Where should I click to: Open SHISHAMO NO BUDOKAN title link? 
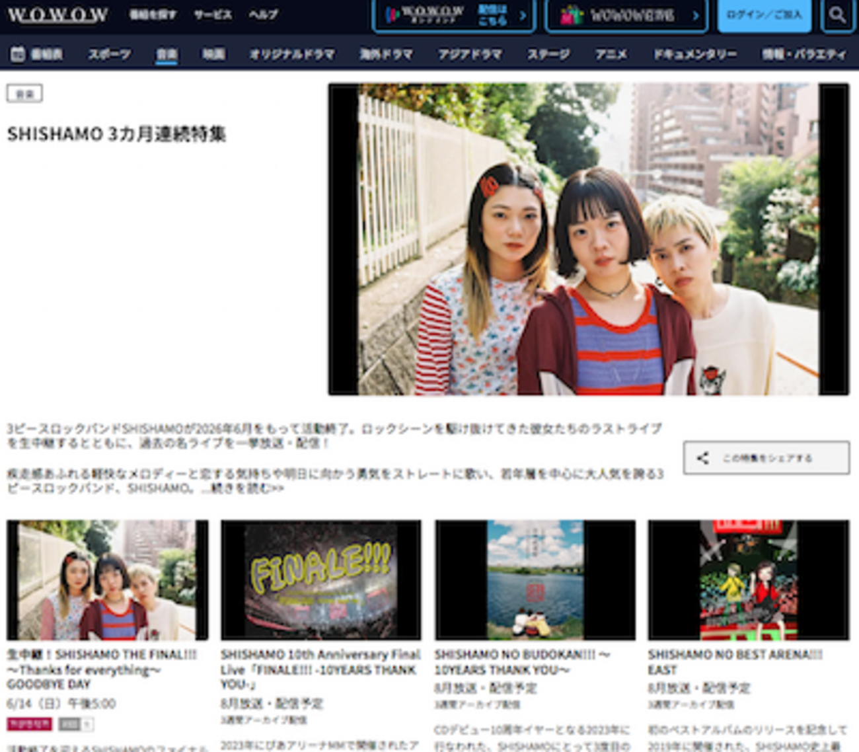pos(522,662)
